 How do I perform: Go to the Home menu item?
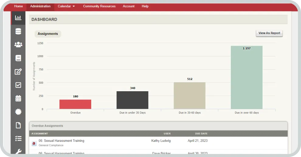[19, 6]
